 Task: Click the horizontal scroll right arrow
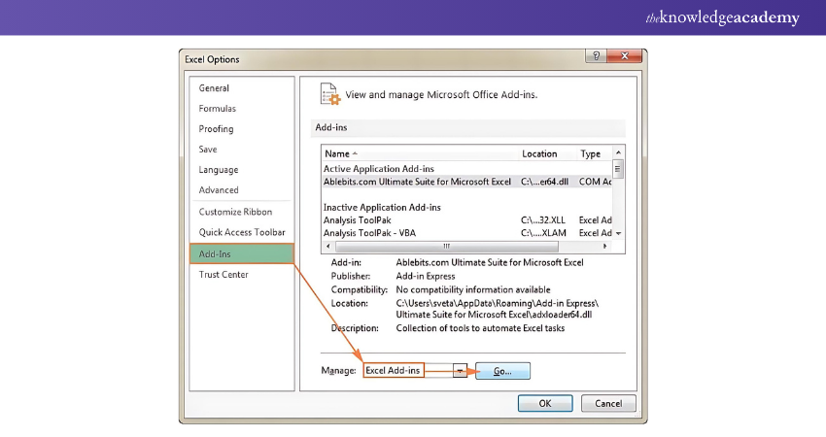[604, 246]
